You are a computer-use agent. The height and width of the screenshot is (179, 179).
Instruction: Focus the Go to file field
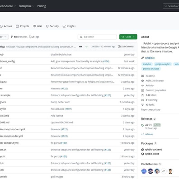97,37
